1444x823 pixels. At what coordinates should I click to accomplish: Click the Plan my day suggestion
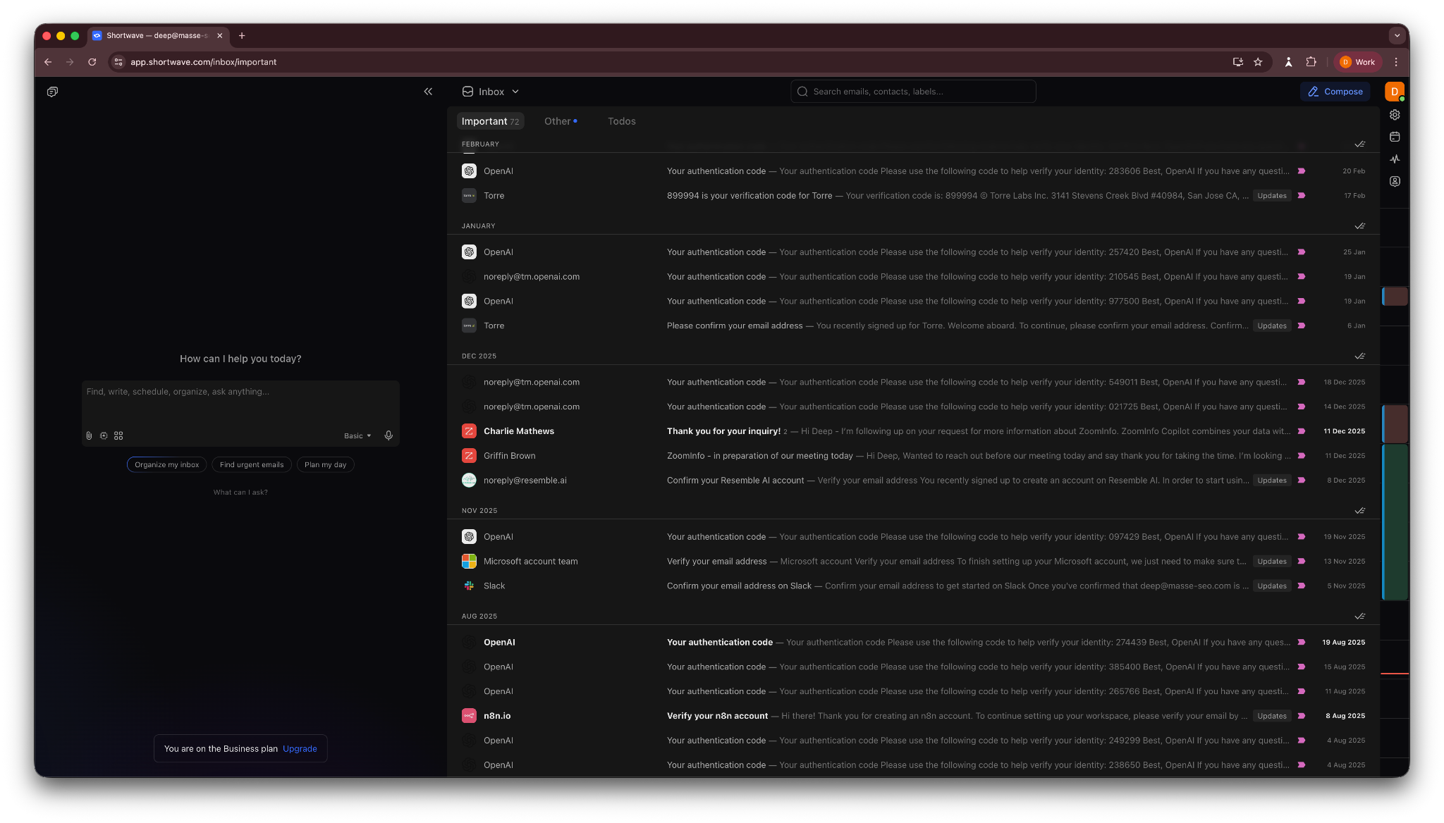326,465
